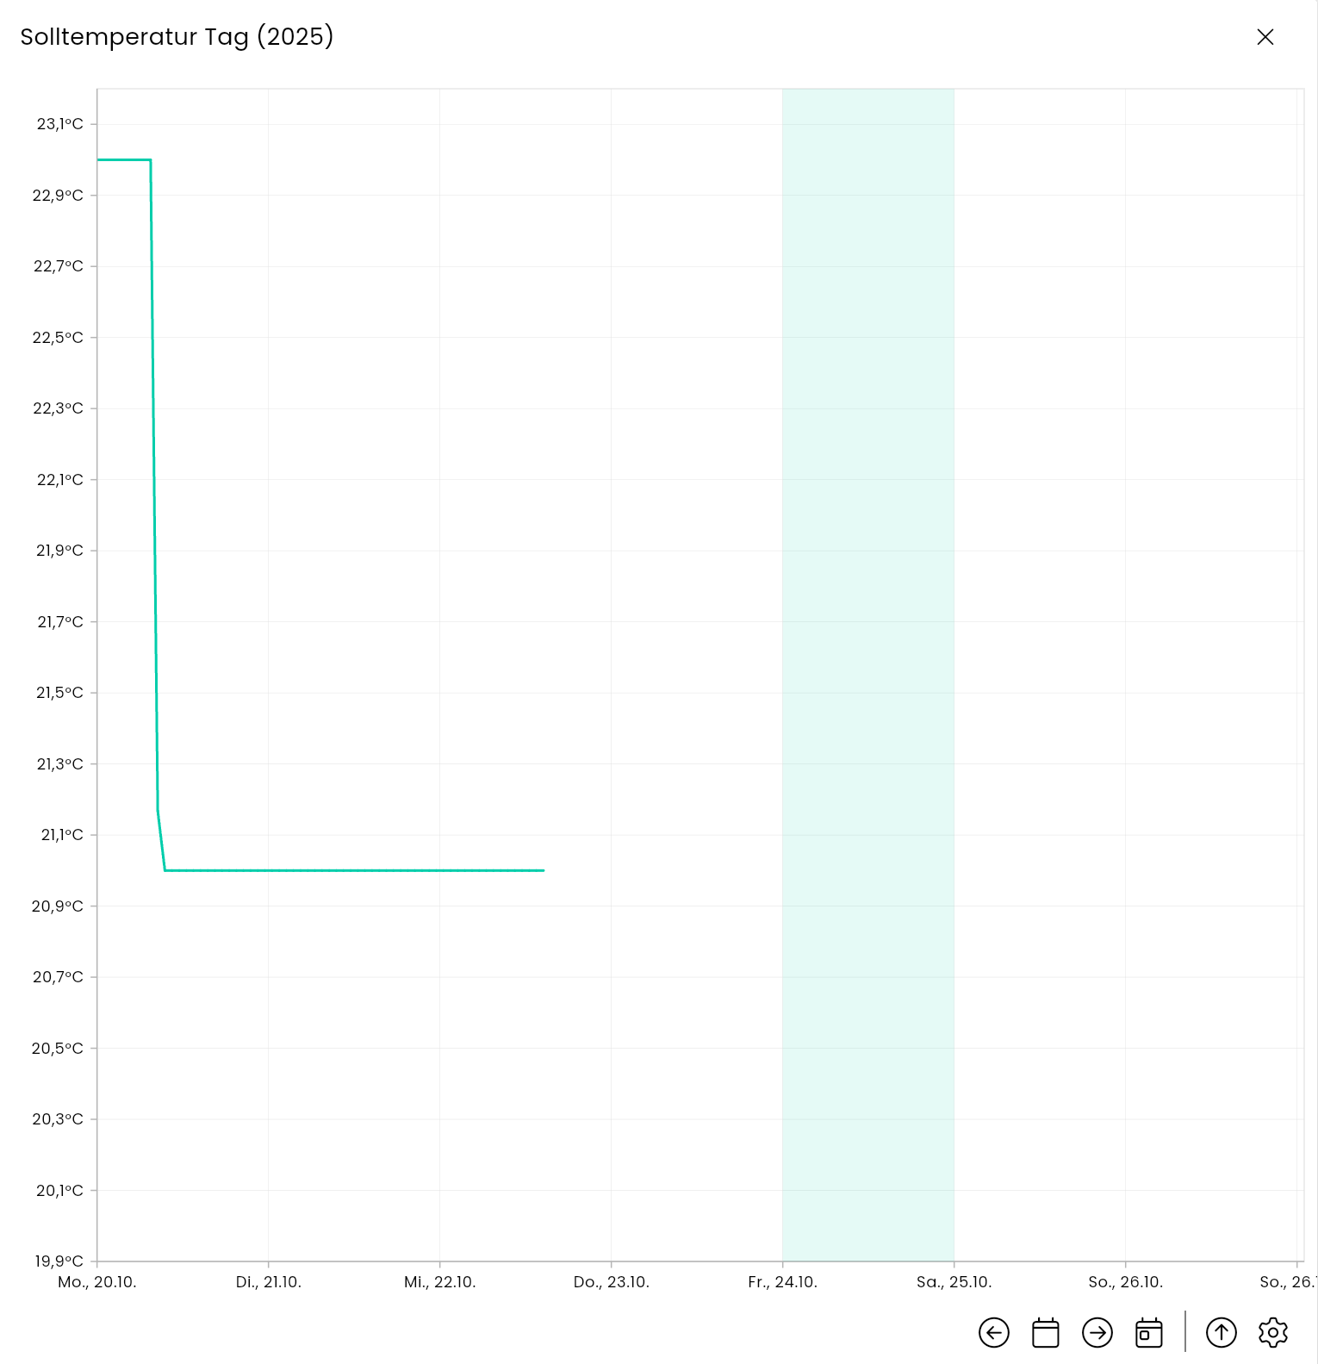Open the blank calendar date picker
Screen dimensions: 1318x1364
[1046, 1332]
